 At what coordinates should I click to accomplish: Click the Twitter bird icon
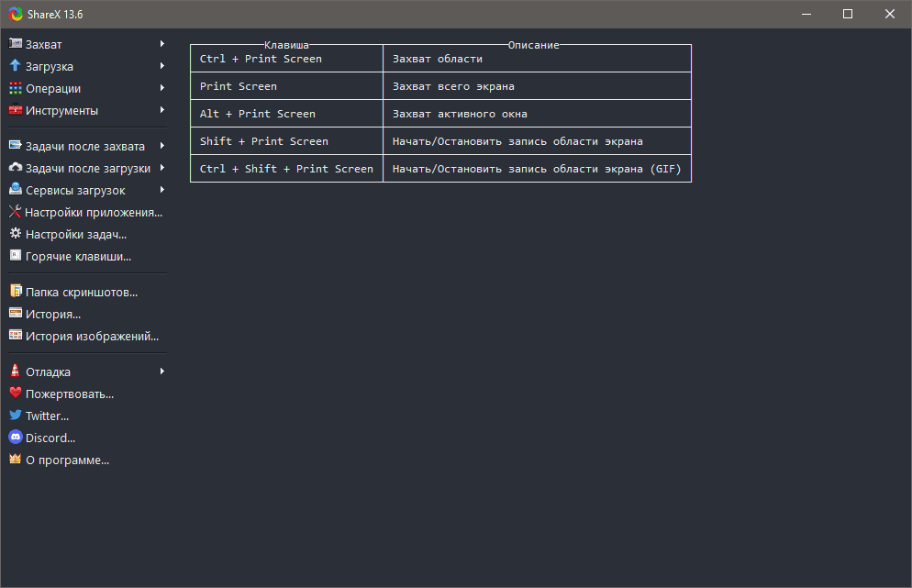[x=16, y=416]
